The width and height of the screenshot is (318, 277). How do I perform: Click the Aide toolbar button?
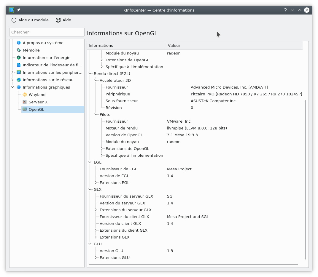point(63,20)
